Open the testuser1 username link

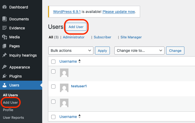[x=79, y=86]
